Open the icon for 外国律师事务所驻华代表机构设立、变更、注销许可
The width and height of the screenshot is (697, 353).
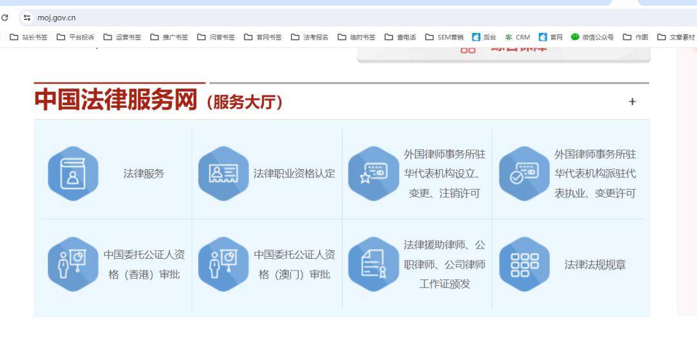tap(374, 174)
